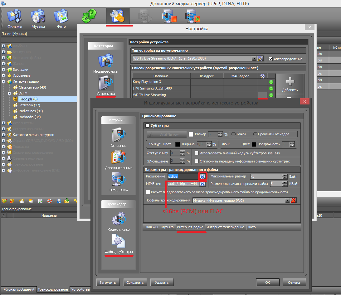341x295 pixels.
Task: Toggle the Автоопределение checkbox
Action: pyautogui.click(x=270, y=59)
